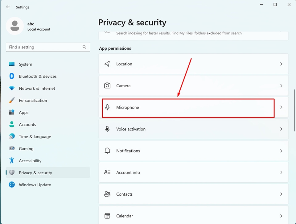Open Calendar chevron arrow
This screenshot has height=224, width=296.
tap(281, 216)
